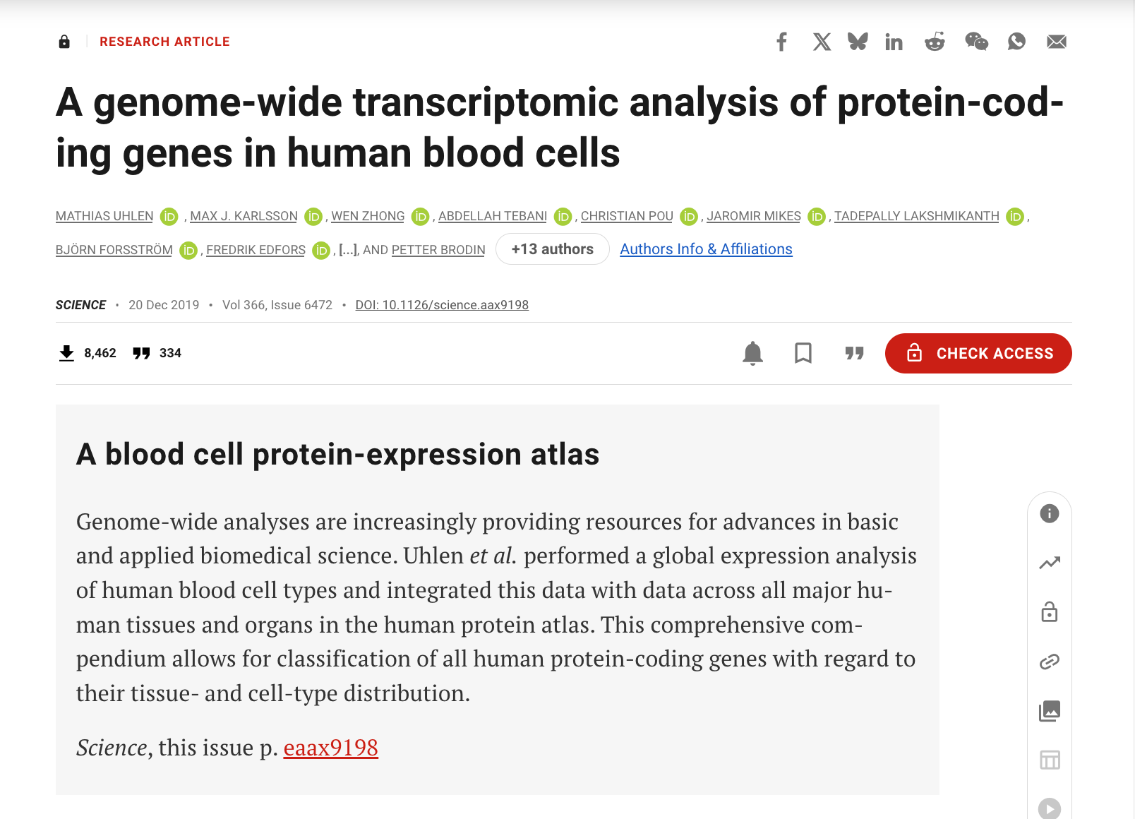The image size is (1135, 819).
Task: Share article on Reddit
Action: point(935,42)
